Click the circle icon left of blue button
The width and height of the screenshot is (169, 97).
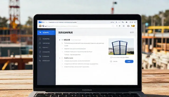[x=111, y=61]
